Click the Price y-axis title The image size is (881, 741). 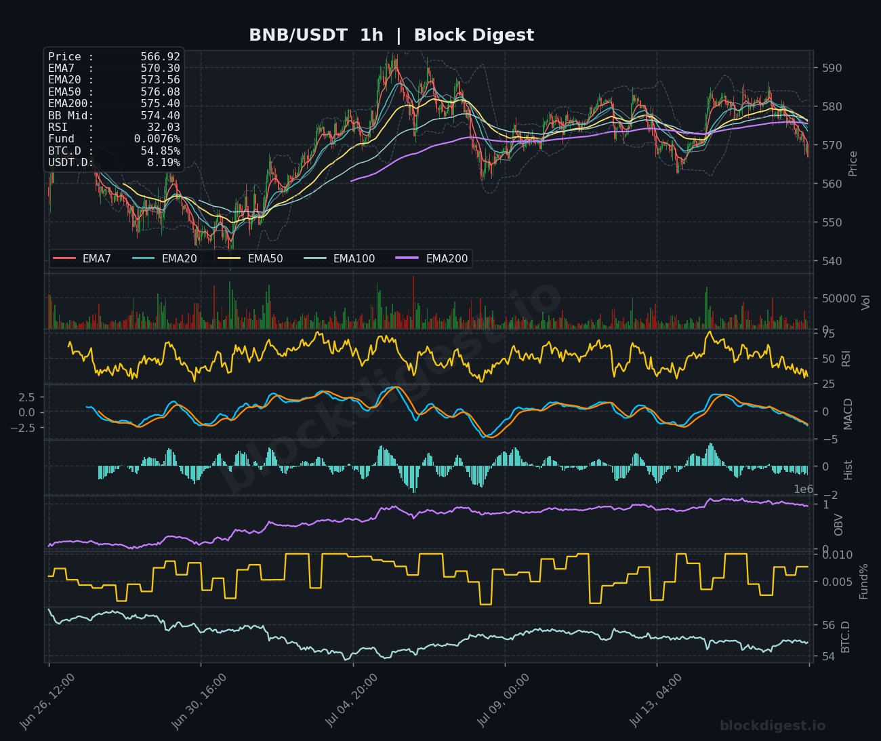(x=853, y=163)
